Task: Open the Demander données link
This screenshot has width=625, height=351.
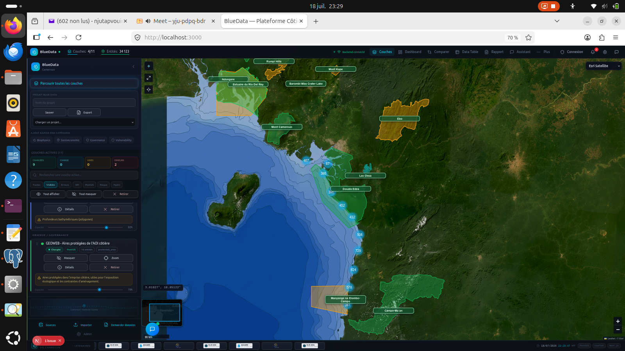Action: click(120, 325)
